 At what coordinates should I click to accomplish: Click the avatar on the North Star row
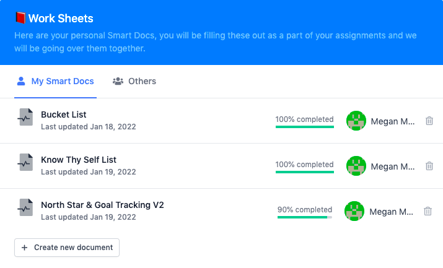(354, 211)
